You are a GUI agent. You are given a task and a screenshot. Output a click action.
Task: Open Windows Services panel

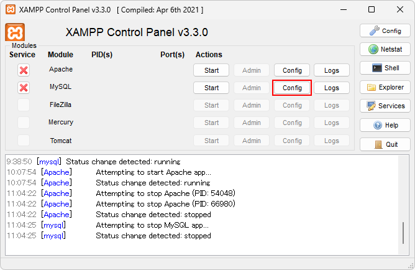point(385,106)
